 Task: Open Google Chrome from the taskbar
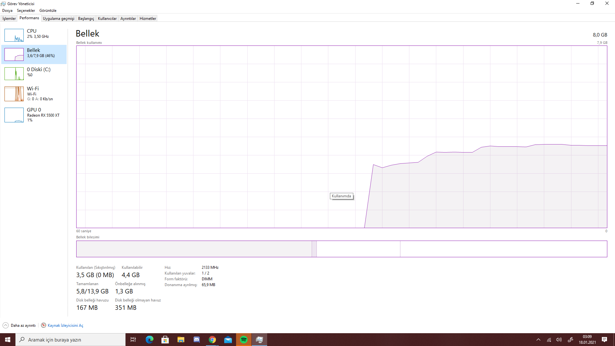(212, 340)
